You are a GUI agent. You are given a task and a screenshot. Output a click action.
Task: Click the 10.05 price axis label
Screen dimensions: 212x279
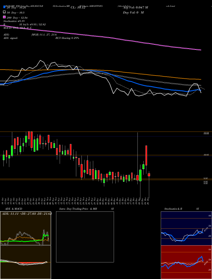pos(206,155)
